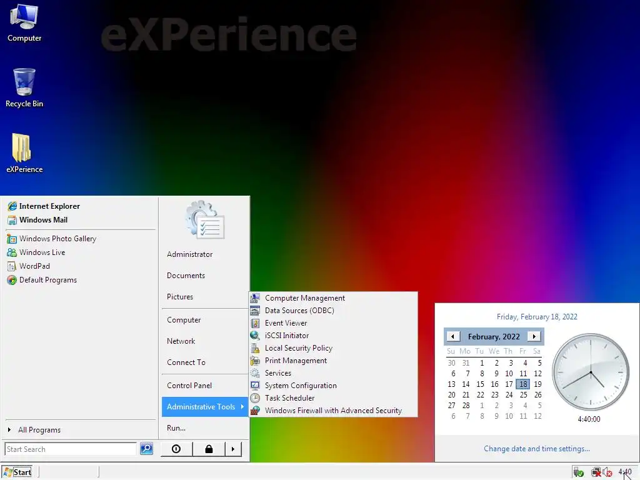Viewport: 640px width, 480px height.
Task: Click the Start button on taskbar
Action: [17, 472]
